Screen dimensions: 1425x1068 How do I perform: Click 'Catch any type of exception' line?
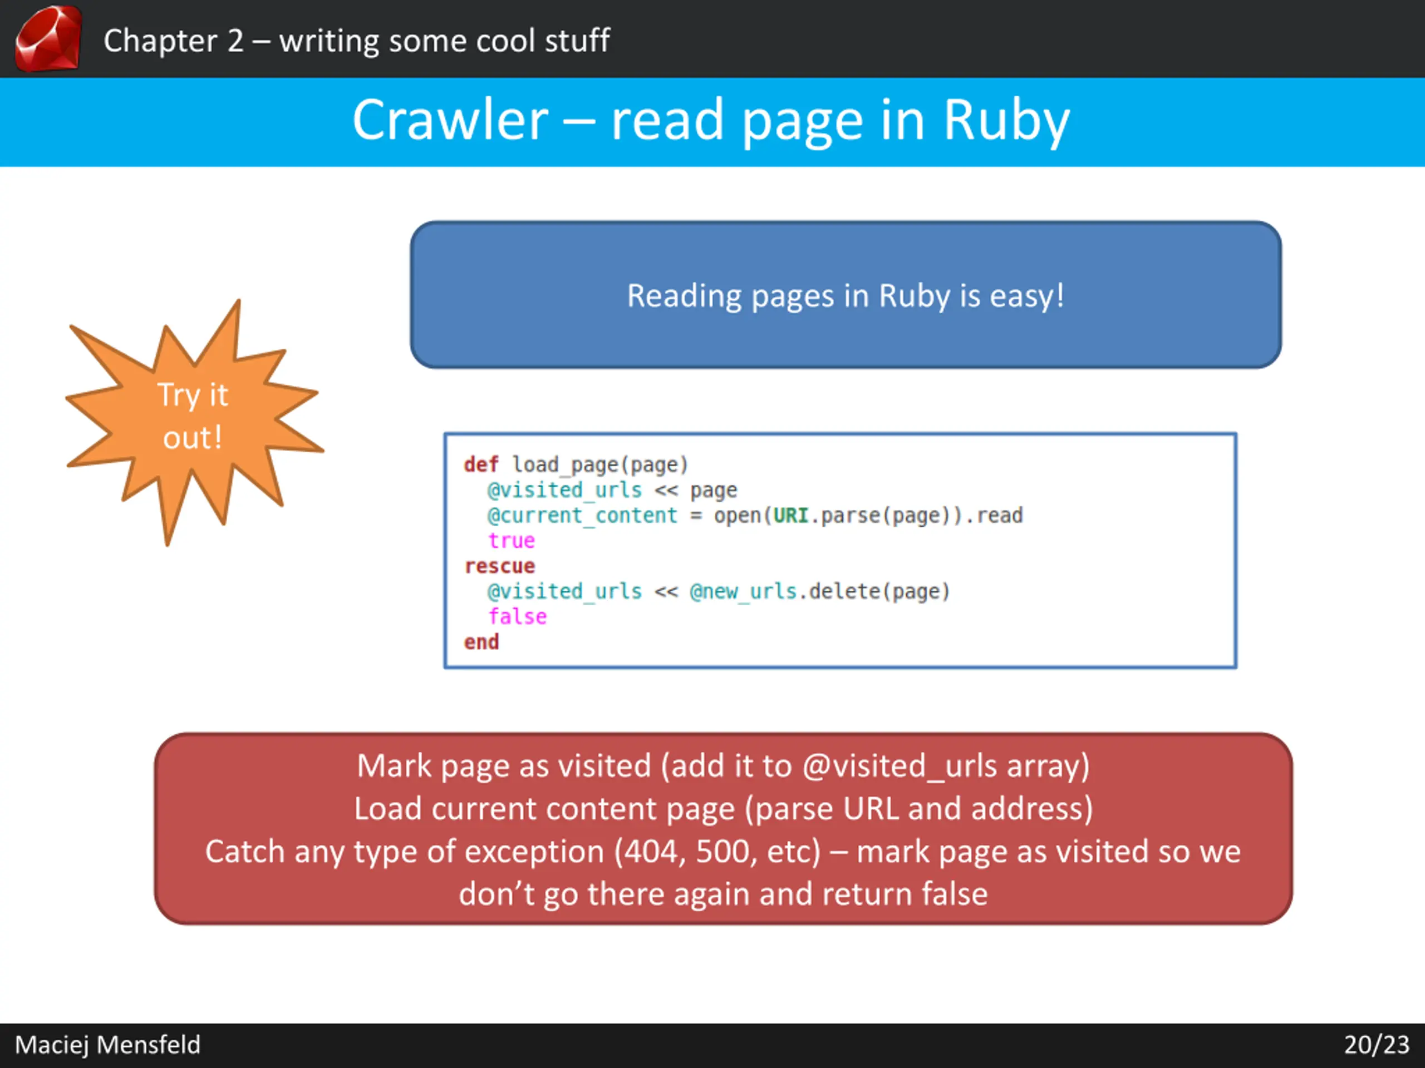point(723,851)
